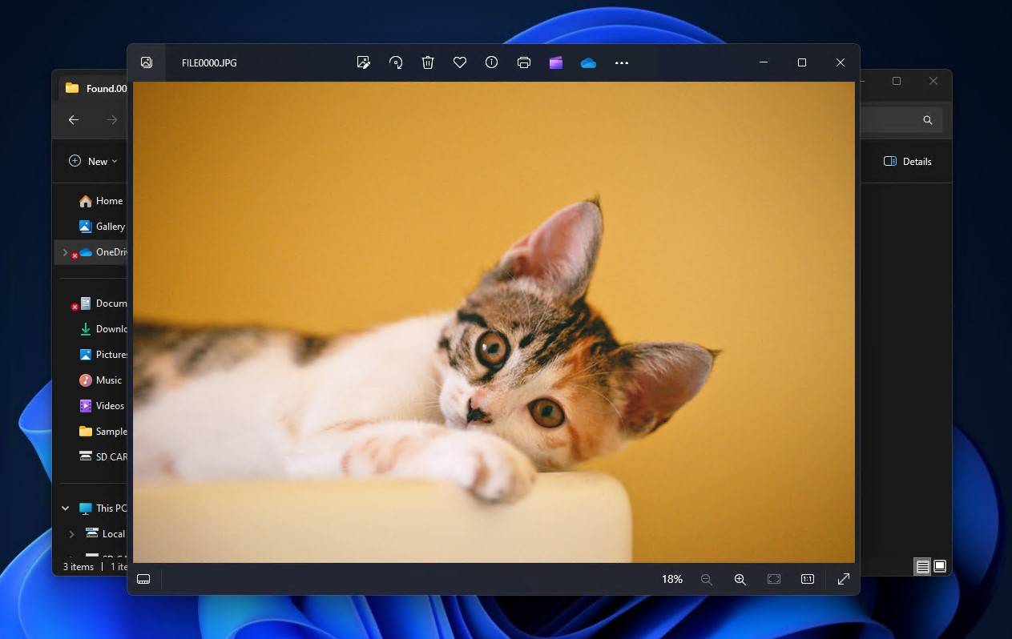
Task: Zoom out using the minus magnifier
Action: point(707,579)
